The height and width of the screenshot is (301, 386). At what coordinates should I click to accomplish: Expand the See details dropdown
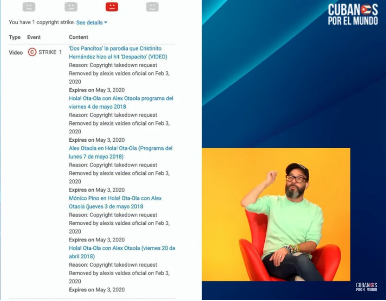(x=92, y=23)
